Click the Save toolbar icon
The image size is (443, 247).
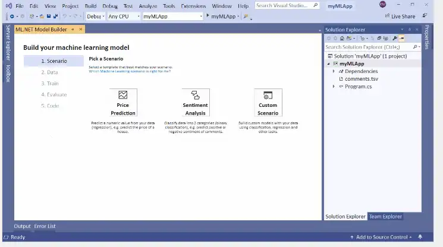[49, 17]
